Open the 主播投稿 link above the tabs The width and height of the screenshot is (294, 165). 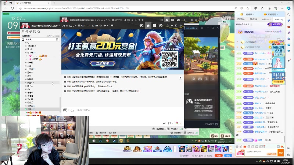click(x=247, y=14)
